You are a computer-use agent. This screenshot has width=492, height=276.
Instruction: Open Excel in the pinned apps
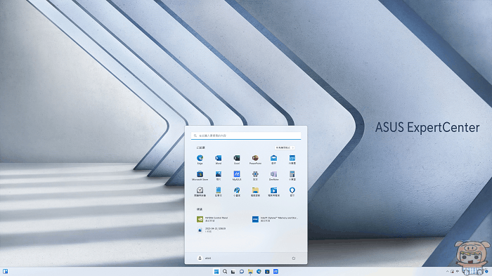click(237, 159)
